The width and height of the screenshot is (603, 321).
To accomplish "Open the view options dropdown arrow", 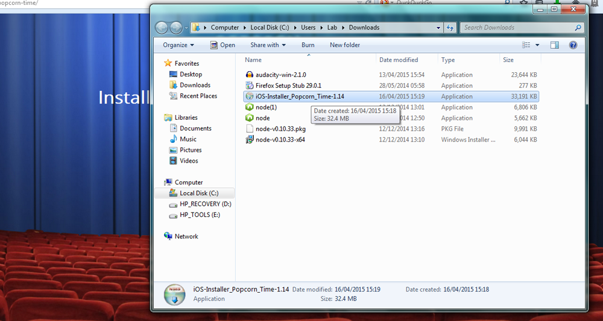I will [x=537, y=45].
